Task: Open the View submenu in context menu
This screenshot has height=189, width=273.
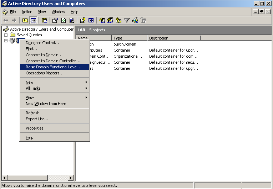Action: coord(55,98)
